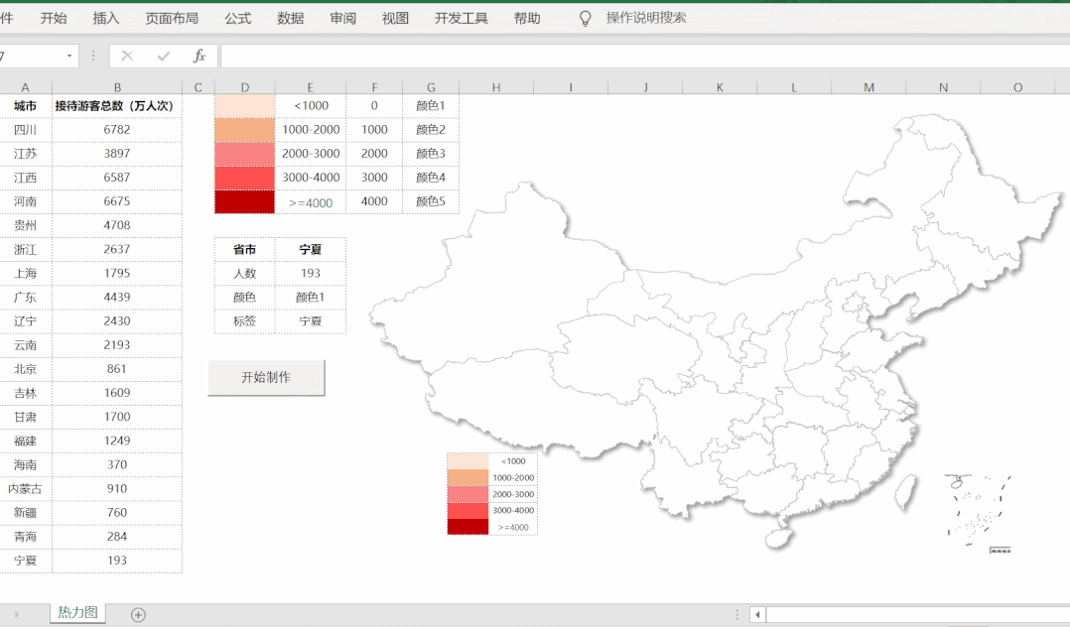Switch to the 页面布局 tab
The width and height of the screenshot is (1070, 627).
coord(172,19)
